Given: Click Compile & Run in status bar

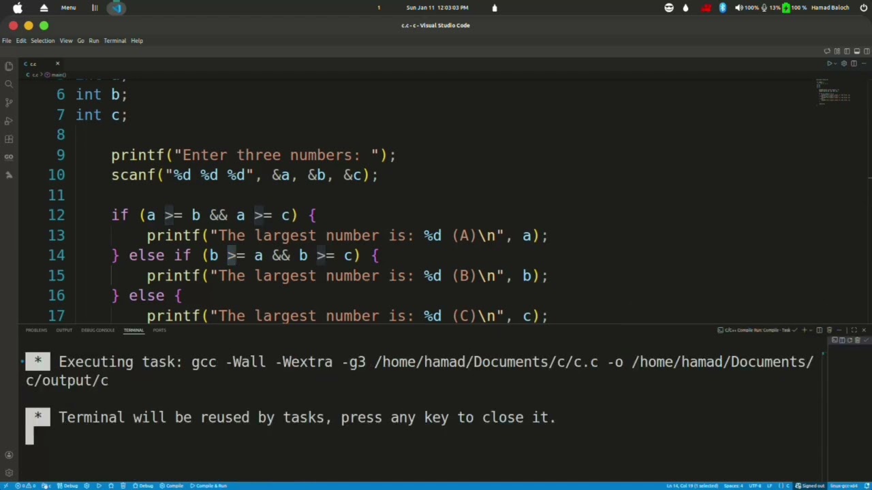Looking at the screenshot, I should pos(208,486).
